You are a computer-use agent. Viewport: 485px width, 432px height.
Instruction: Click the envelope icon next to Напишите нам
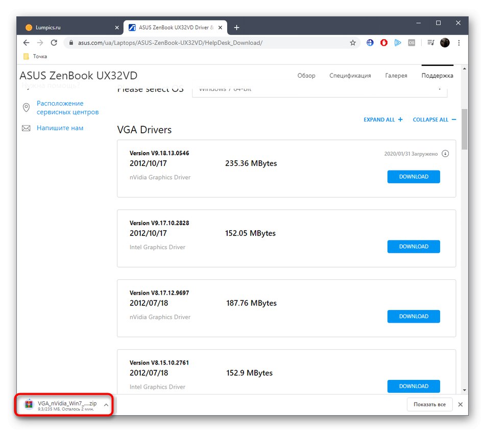click(x=26, y=128)
